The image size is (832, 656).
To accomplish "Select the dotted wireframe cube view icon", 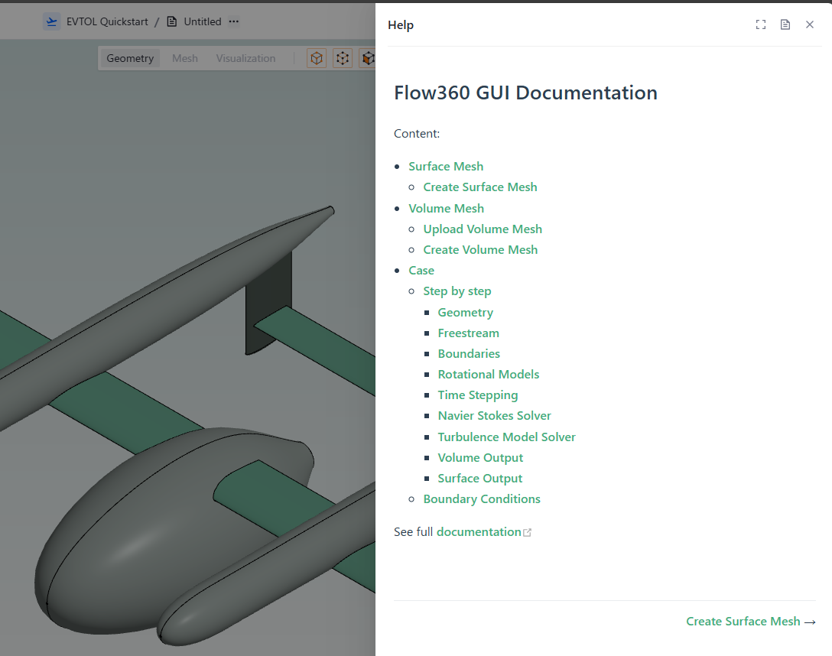I will click(343, 58).
